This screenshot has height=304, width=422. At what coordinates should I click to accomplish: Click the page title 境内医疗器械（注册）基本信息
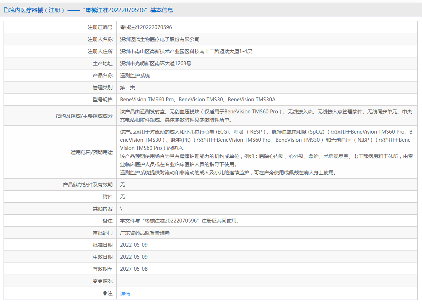[91, 10]
